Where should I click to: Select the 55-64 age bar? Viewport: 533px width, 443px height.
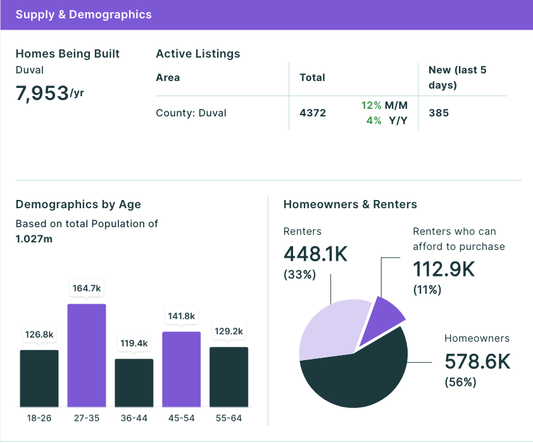(x=229, y=377)
